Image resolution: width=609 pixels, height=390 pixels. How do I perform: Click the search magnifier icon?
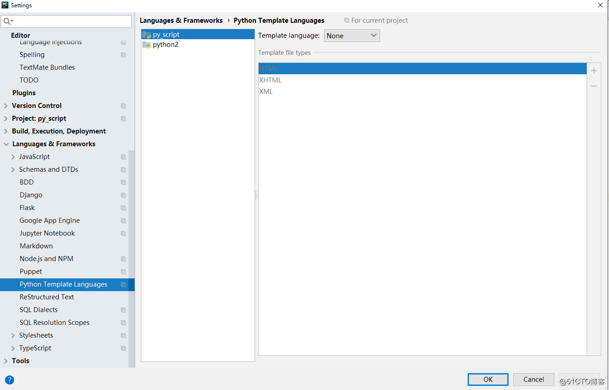coord(7,21)
